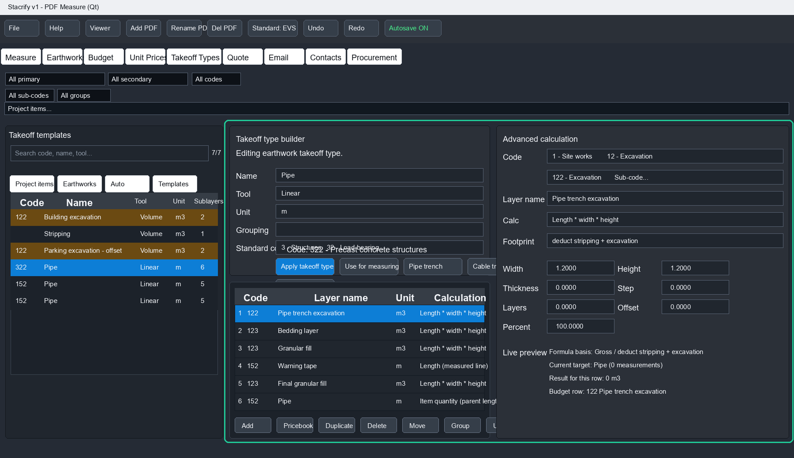Switch to the Unit Prices tab
Image resolution: width=794 pixels, height=458 pixels.
(145, 57)
